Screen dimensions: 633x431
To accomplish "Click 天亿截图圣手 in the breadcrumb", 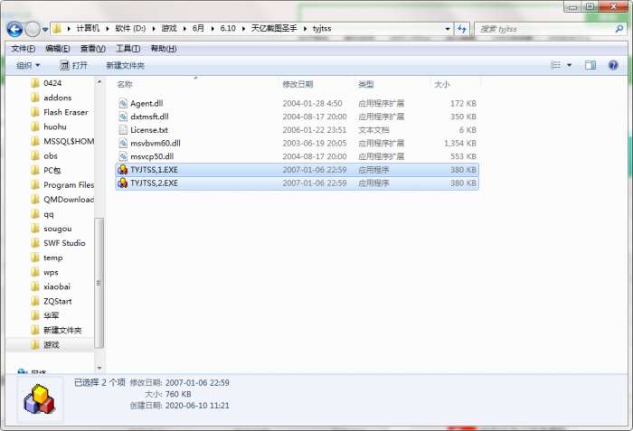I will click(274, 29).
